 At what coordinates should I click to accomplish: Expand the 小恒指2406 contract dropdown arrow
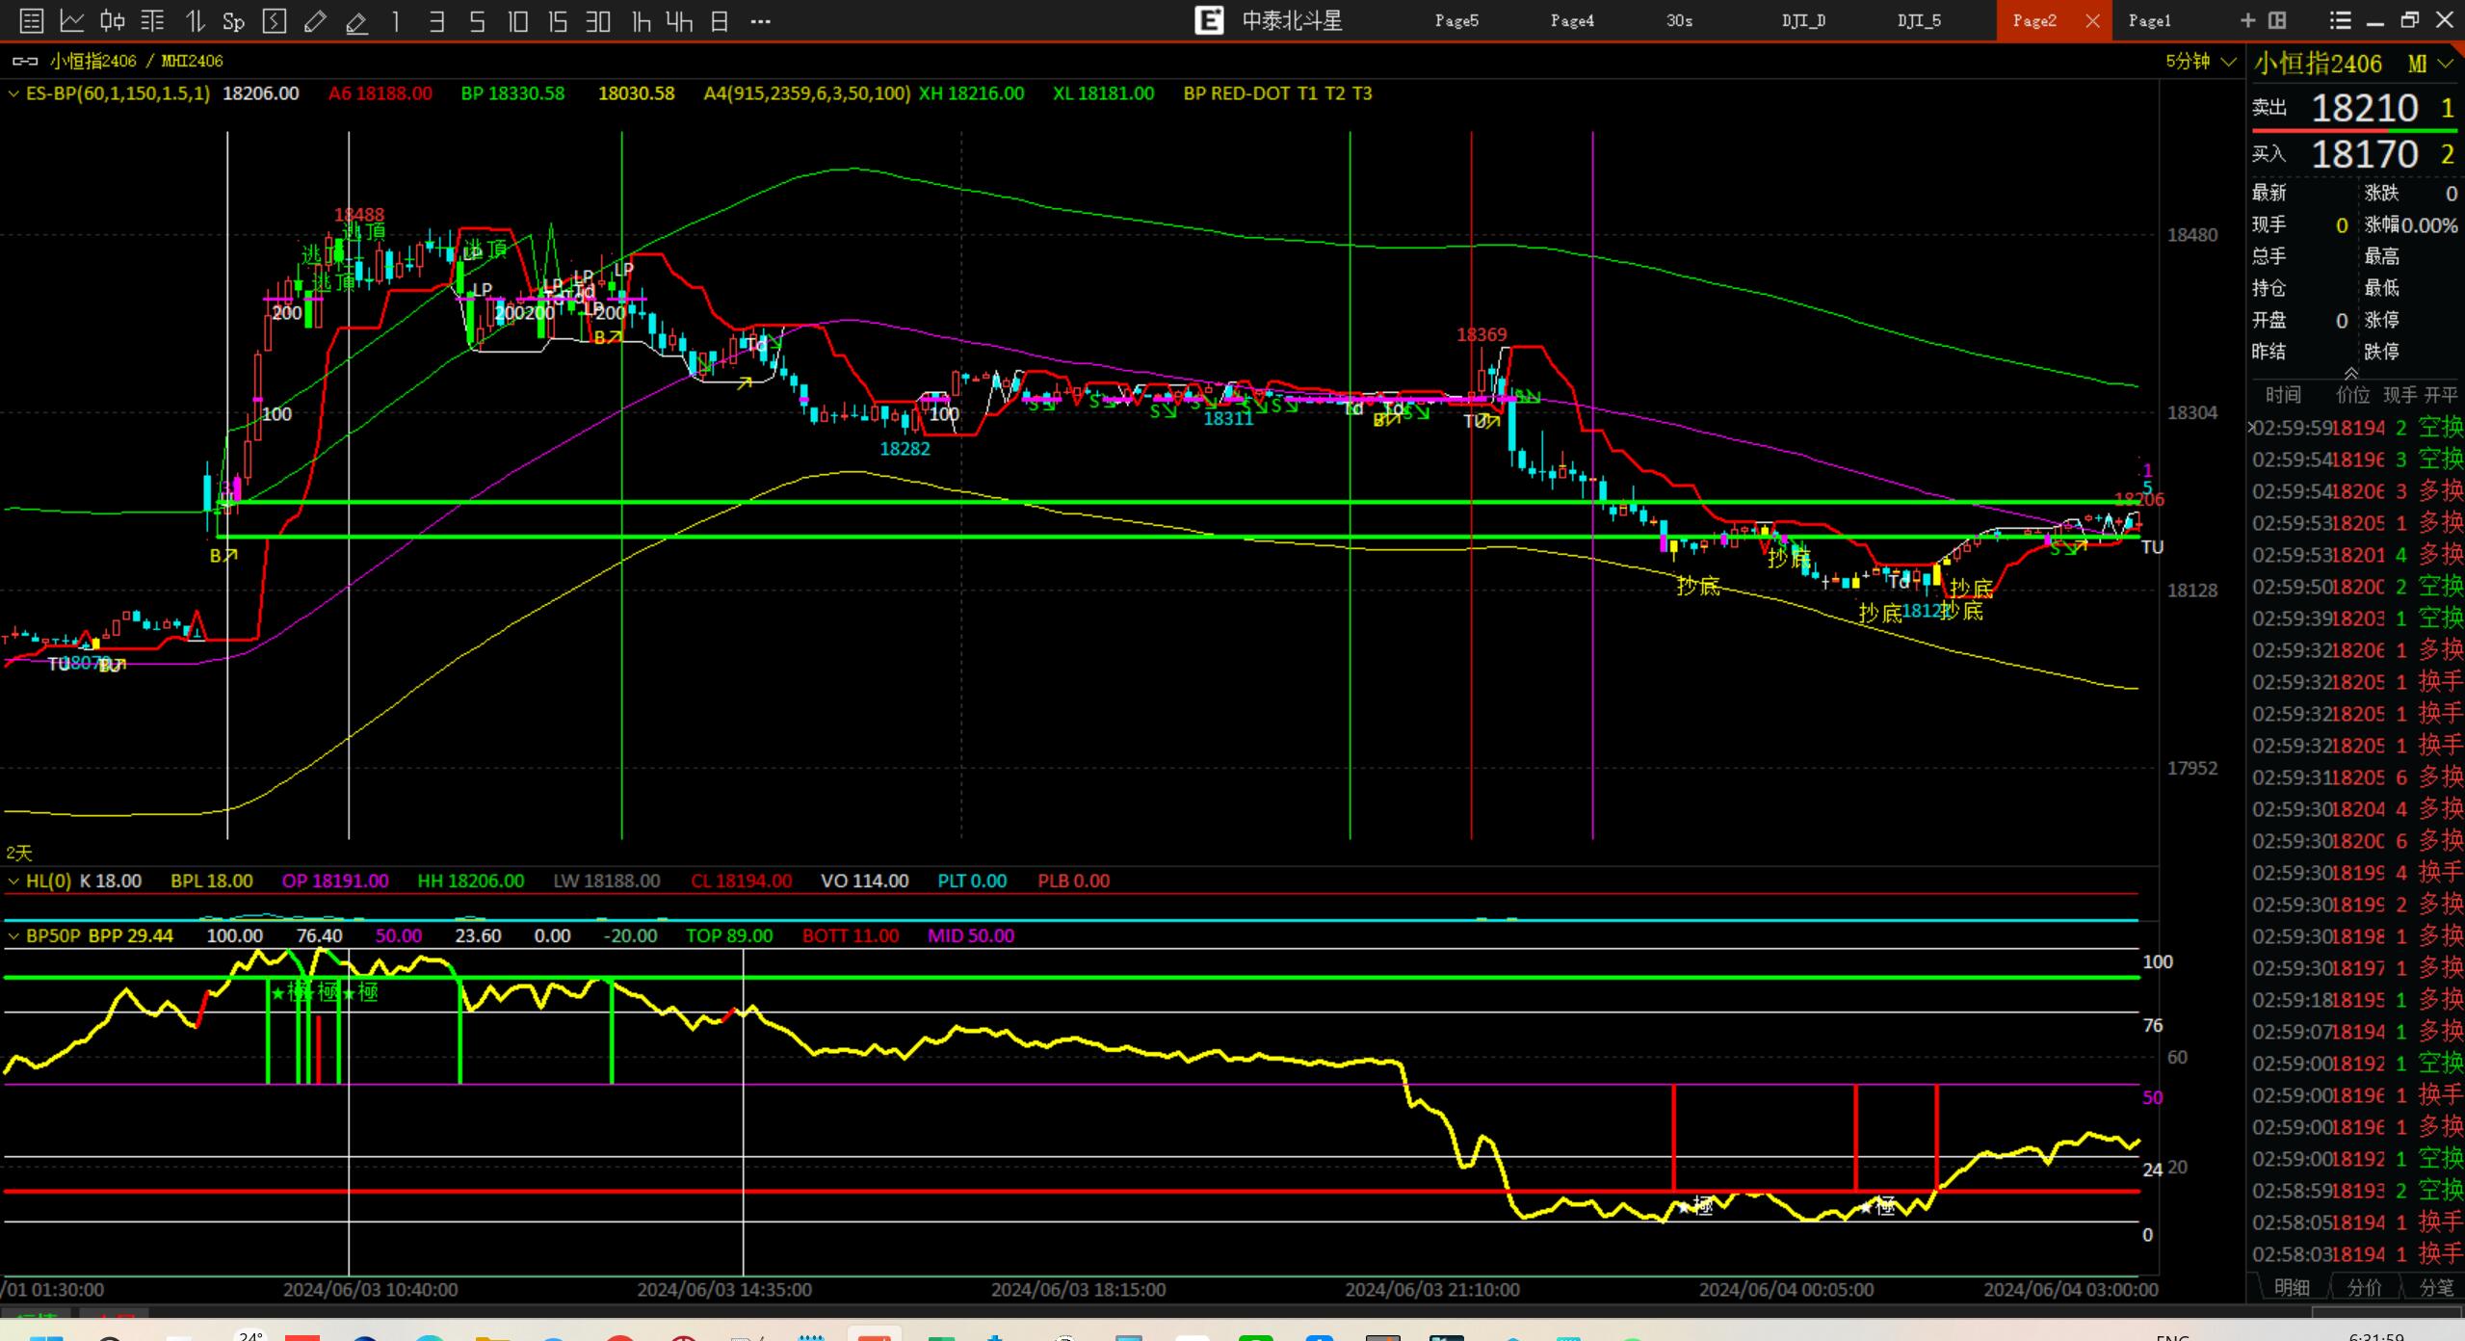pyautogui.click(x=2445, y=64)
